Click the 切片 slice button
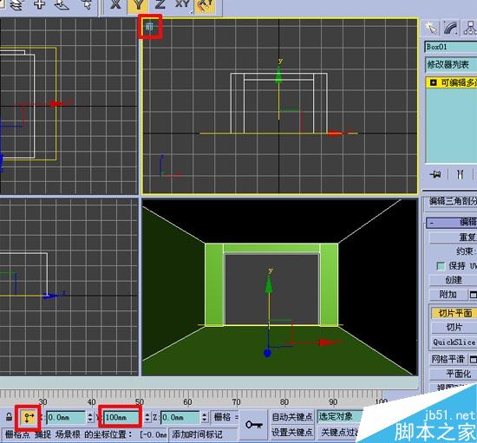 (454, 327)
